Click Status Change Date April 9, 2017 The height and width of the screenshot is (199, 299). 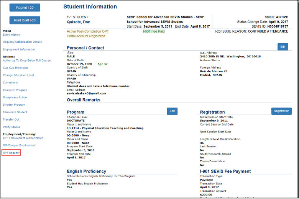coord(263,22)
